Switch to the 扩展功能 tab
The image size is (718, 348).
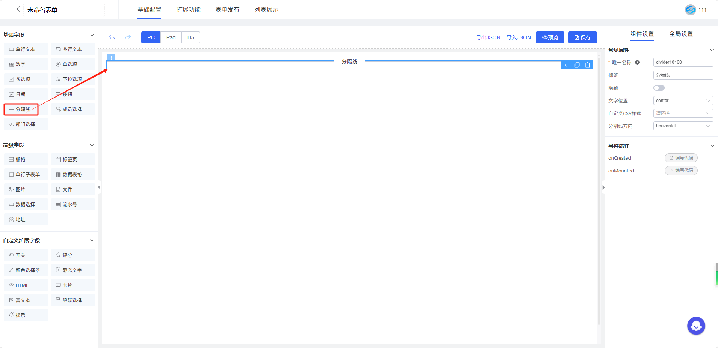[188, 10]
